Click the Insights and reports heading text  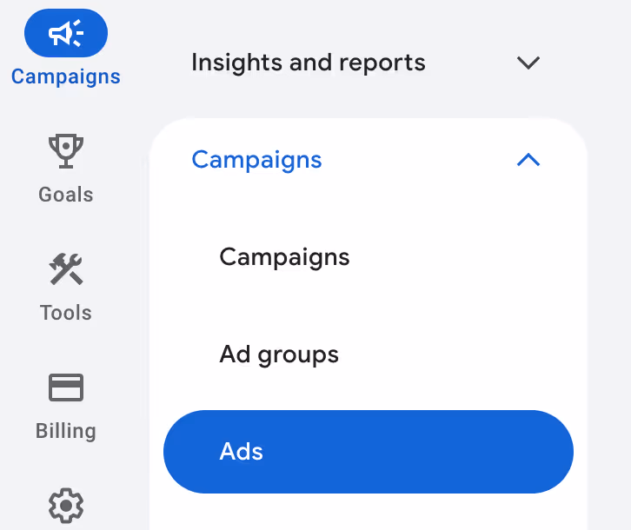(x=309, y=63)
